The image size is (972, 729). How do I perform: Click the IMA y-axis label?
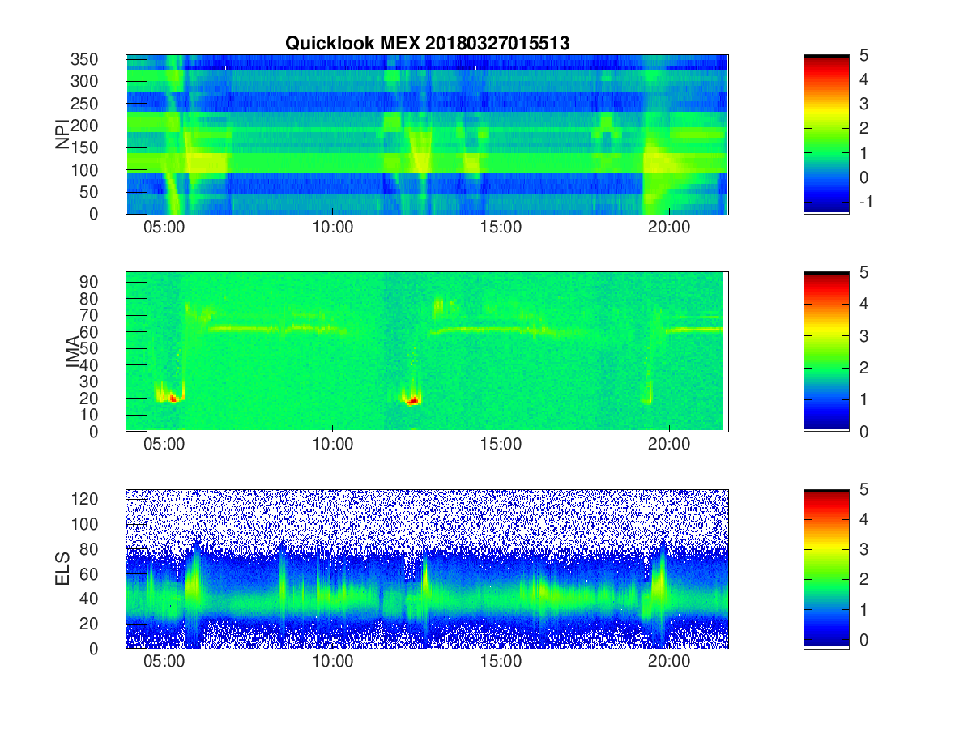[x=73, y=352]
